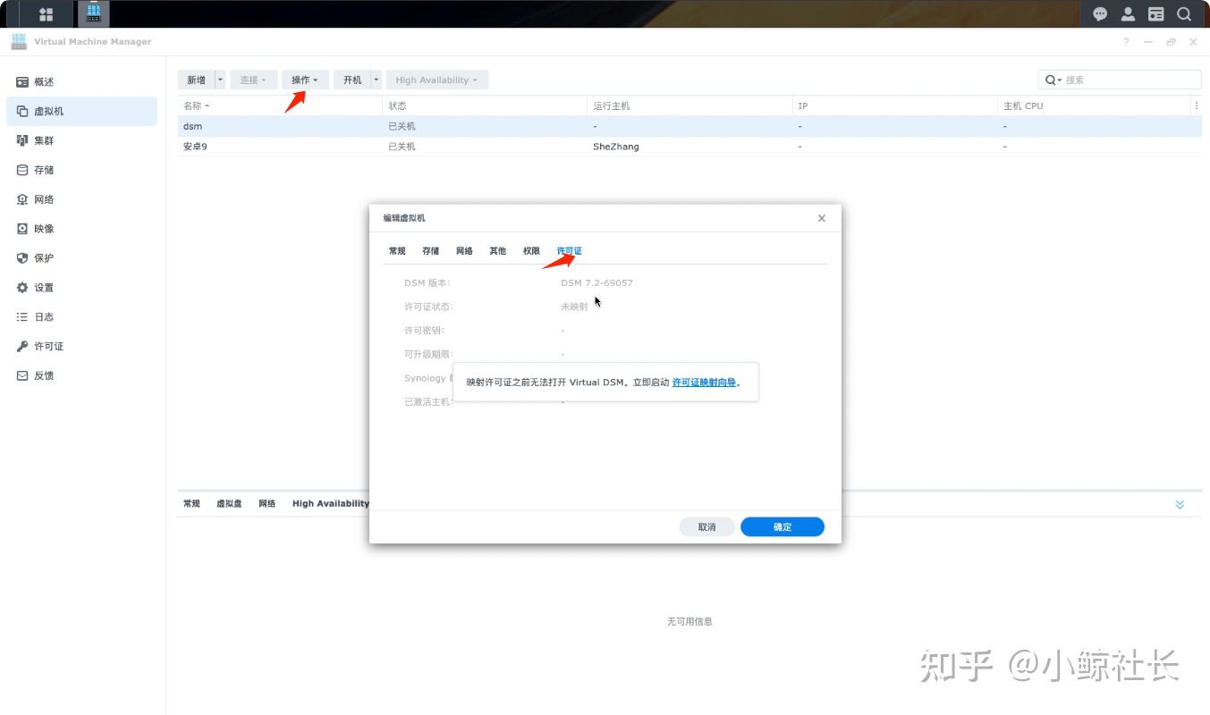Click the 确定 confirm button
1210x715 pixels.
tap(782, 526)
